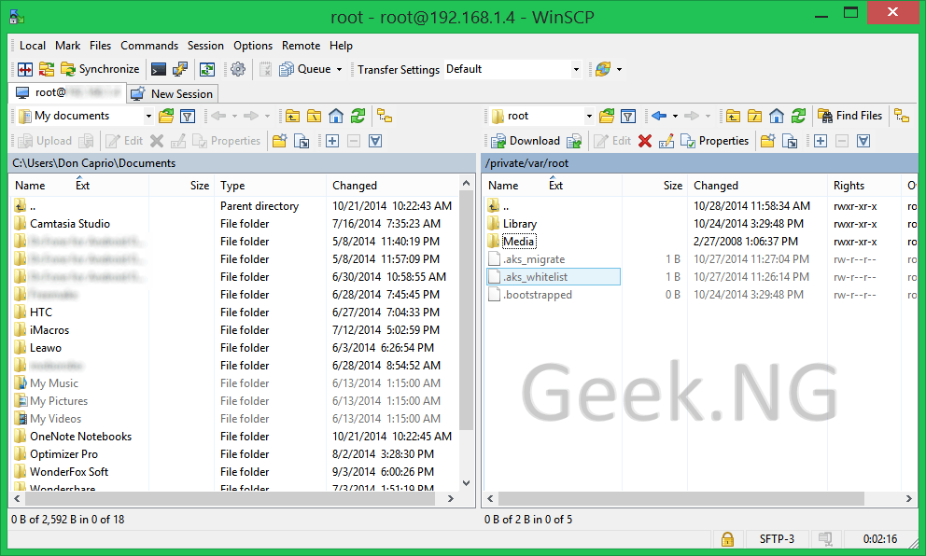The height and width of the screenshot is (556, 926).
Task: Click the SFTP-3 protocol status entry
Action: pos(777,539)
